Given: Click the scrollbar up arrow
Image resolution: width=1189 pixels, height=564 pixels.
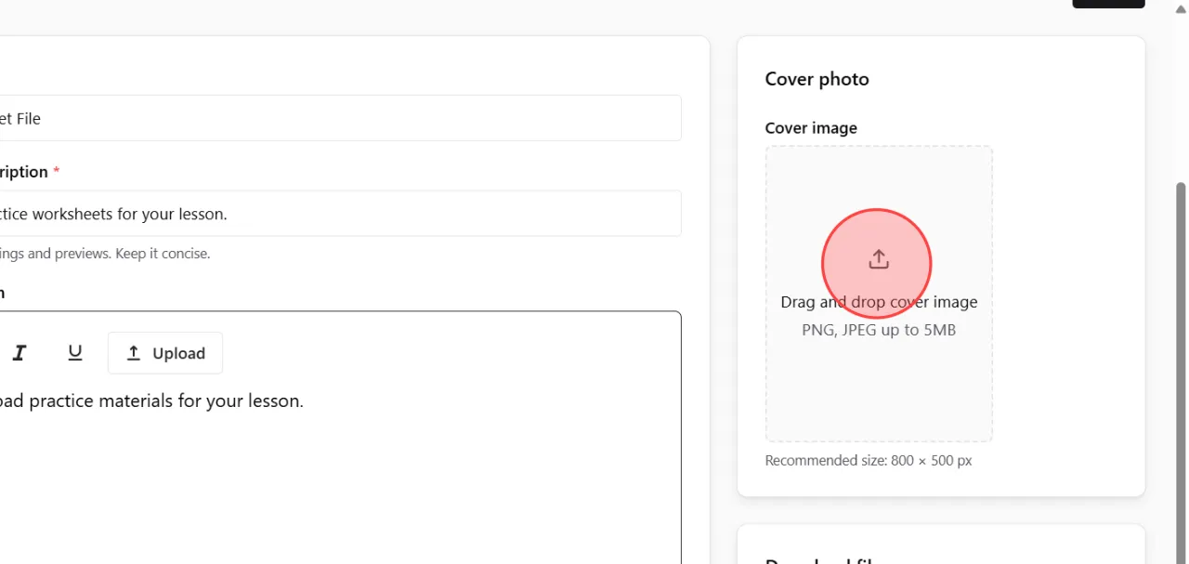Looking at the screenshot, I should tap(1182, 8).
